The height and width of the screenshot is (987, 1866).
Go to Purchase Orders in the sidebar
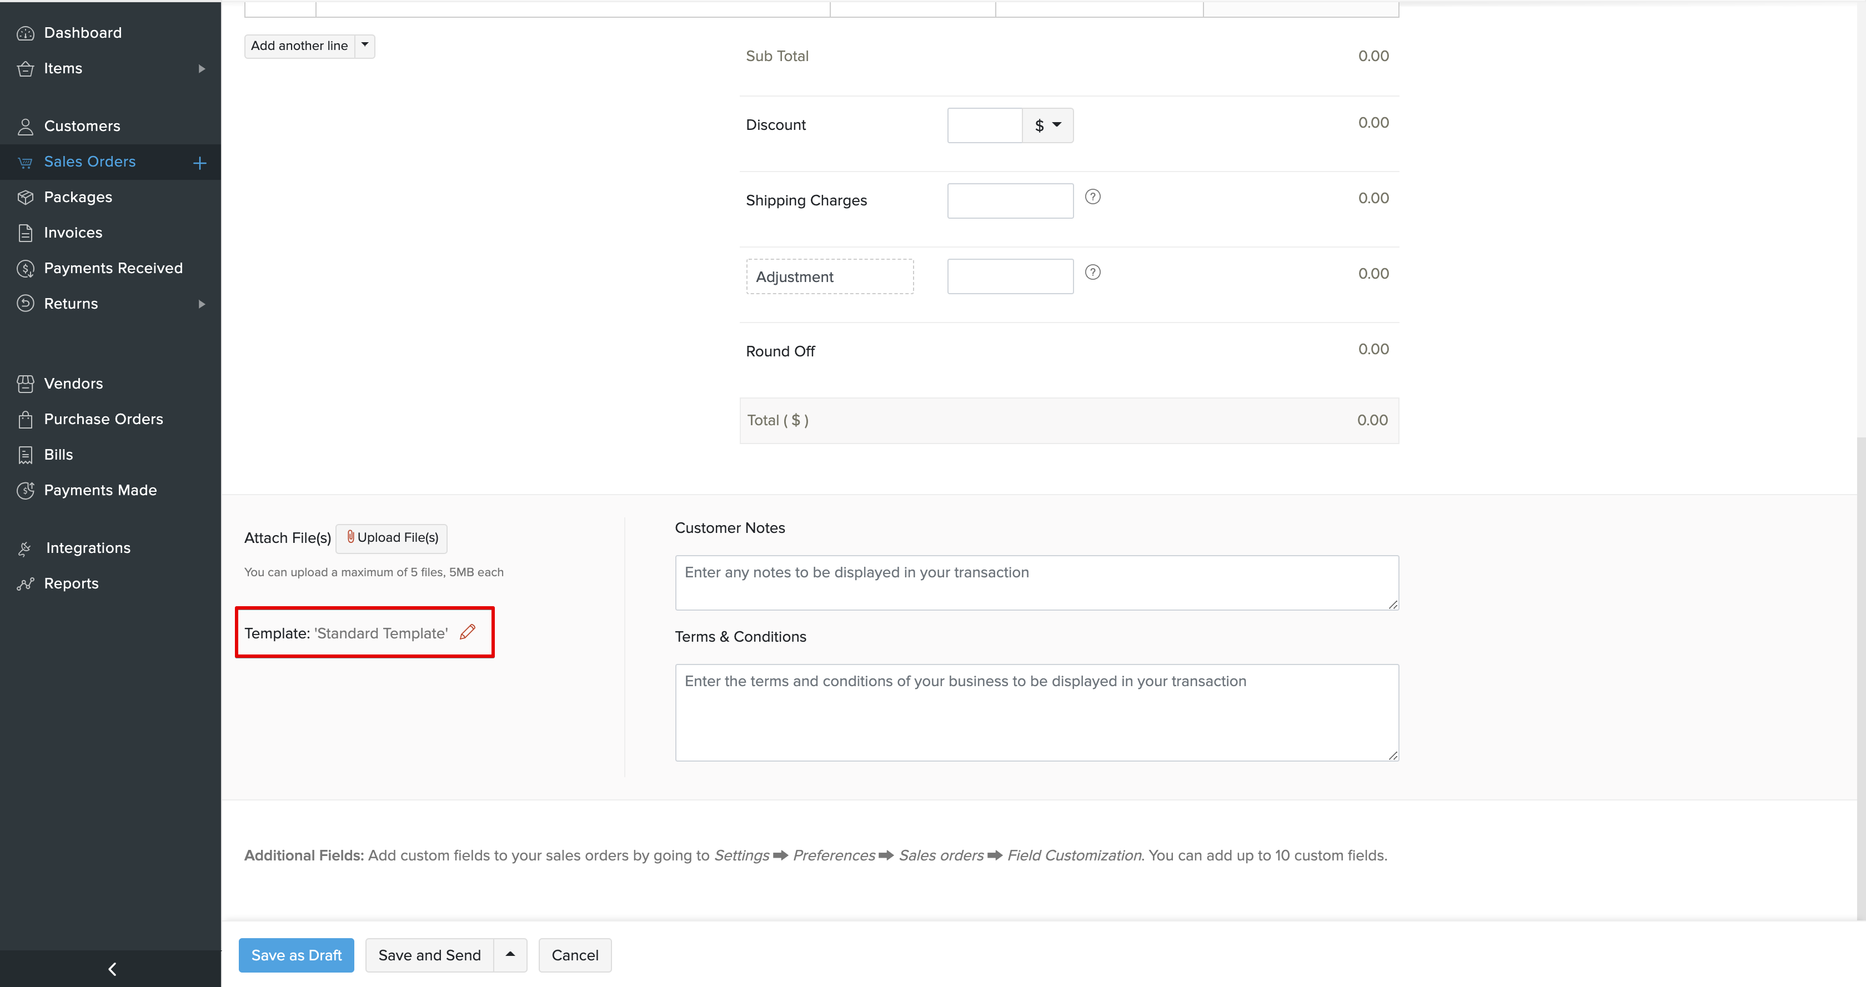pos(103,419)
